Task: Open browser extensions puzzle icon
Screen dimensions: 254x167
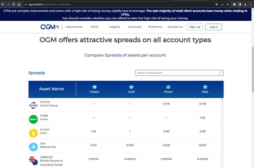Action: click(234, 4)
